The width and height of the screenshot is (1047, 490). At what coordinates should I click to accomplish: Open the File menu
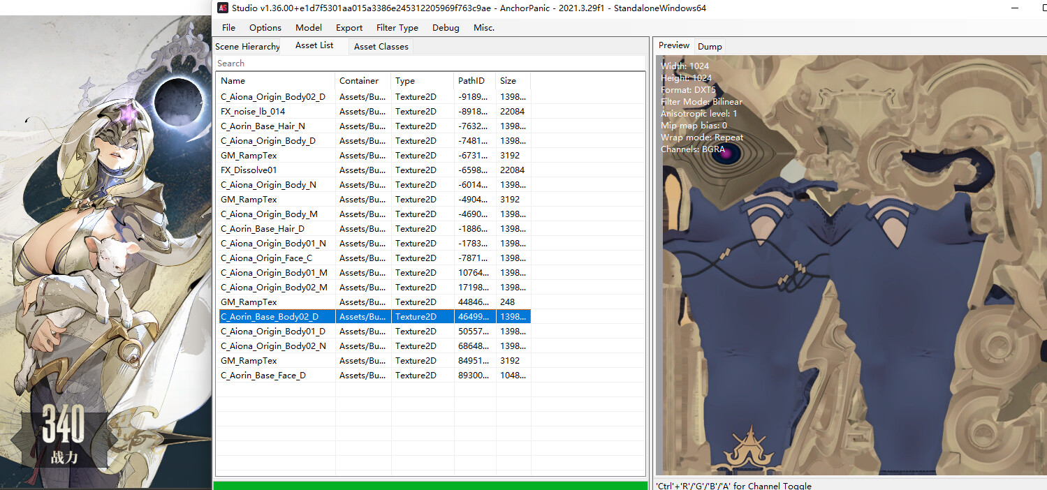click(228, 28)
